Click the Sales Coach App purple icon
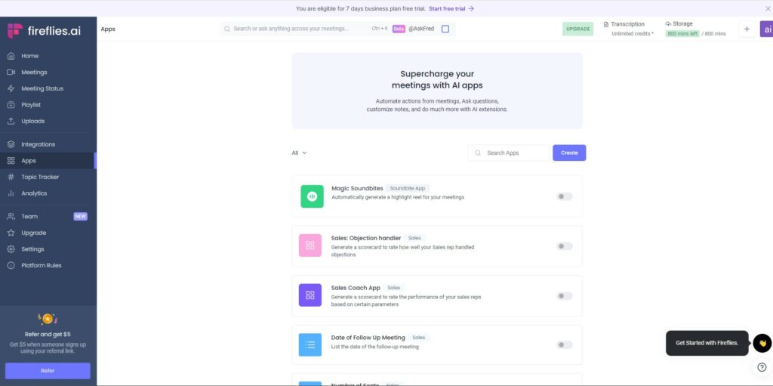 coord(310,295)
